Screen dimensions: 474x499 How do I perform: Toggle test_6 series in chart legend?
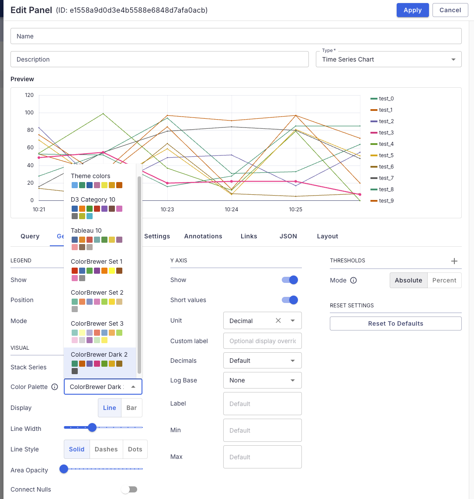tap(382, 167)
